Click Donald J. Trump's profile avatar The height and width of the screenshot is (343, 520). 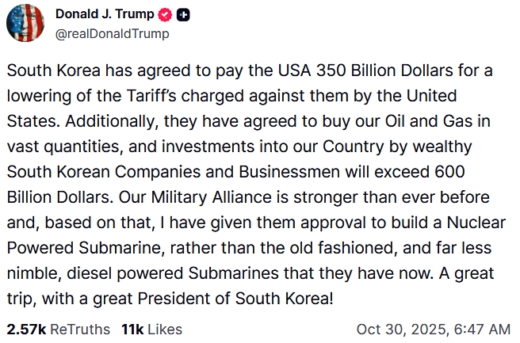pos(25,23)
